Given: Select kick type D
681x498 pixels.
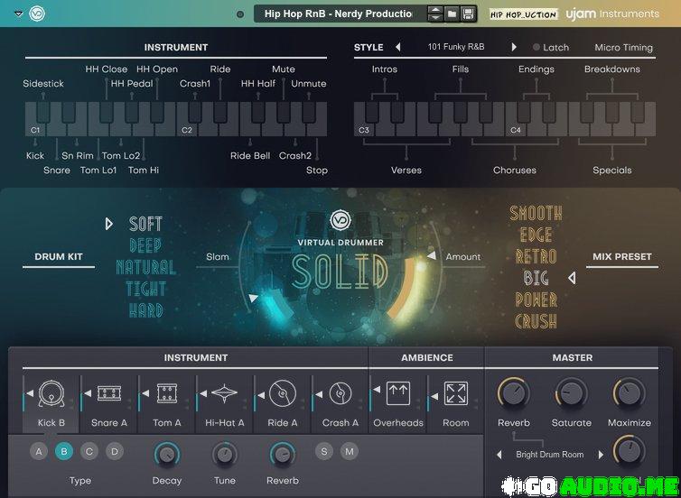Looking at the screenshot, I should tap(115, 452).
